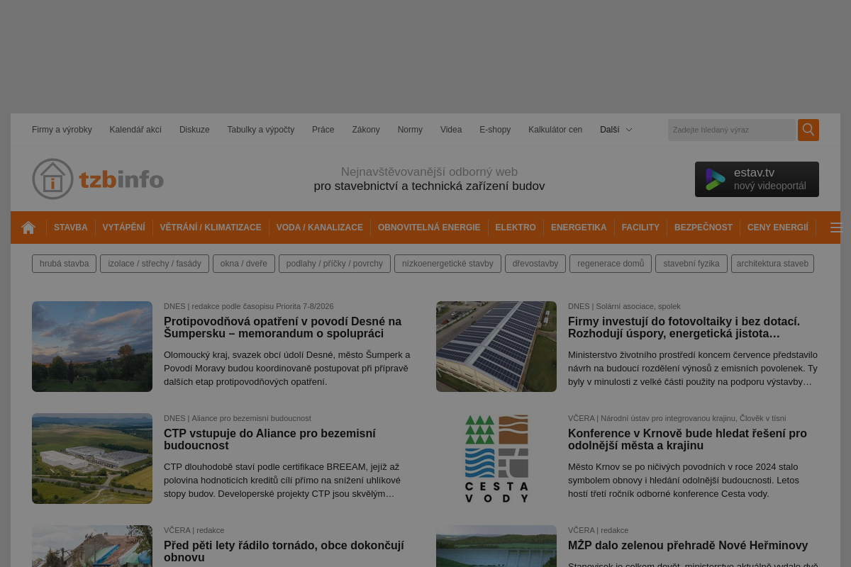Screen dimensions: 851x567
Task: Select VĚTRÁNÍ / KLIMATIZACE menu item
Action: point(211,228)
